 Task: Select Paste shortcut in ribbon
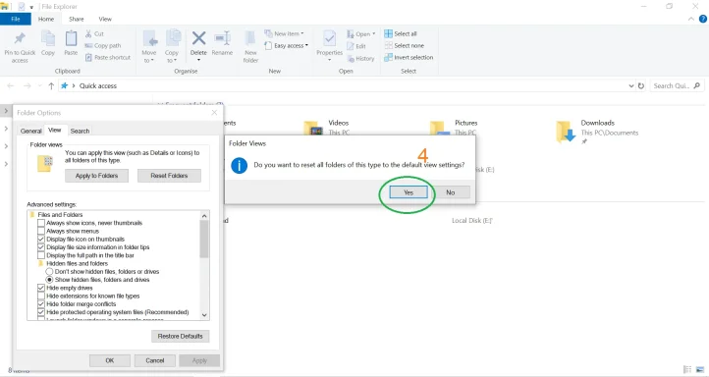[x=108, y=57]
